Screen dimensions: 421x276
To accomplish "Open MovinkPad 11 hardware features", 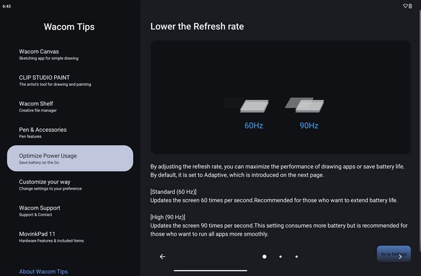I will 70,236.
